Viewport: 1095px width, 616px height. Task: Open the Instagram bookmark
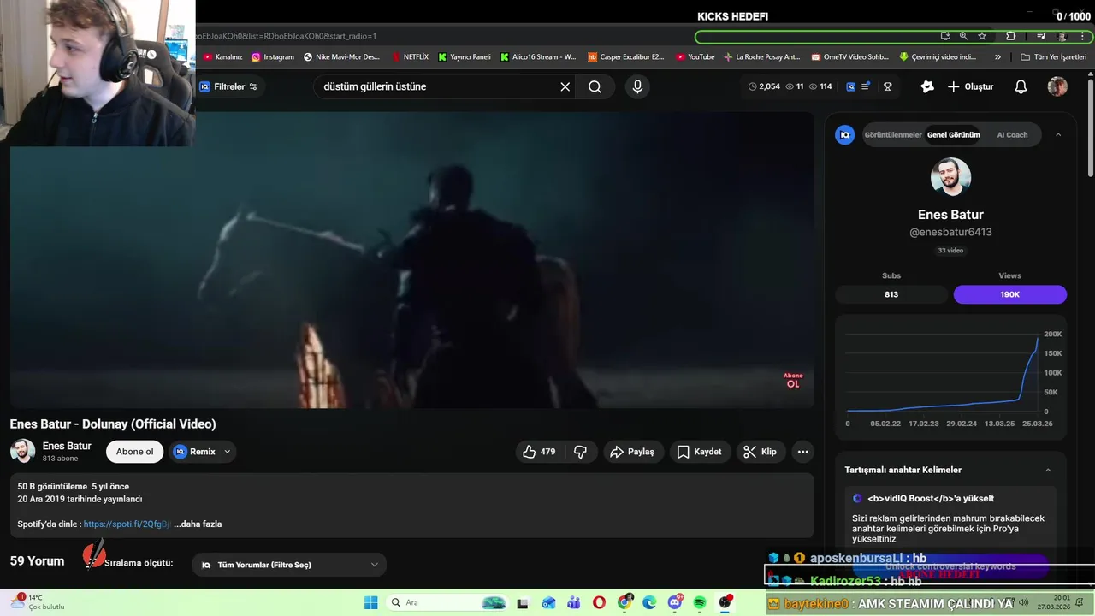273,57
